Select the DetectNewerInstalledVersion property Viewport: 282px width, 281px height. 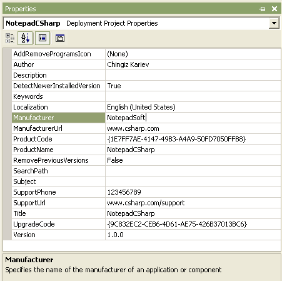click(x=58, y=86)
